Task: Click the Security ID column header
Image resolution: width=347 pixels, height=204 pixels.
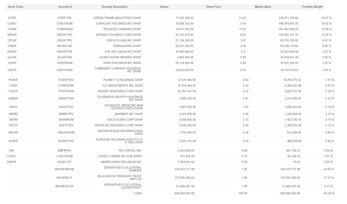Action: click(x=65, y=7)
